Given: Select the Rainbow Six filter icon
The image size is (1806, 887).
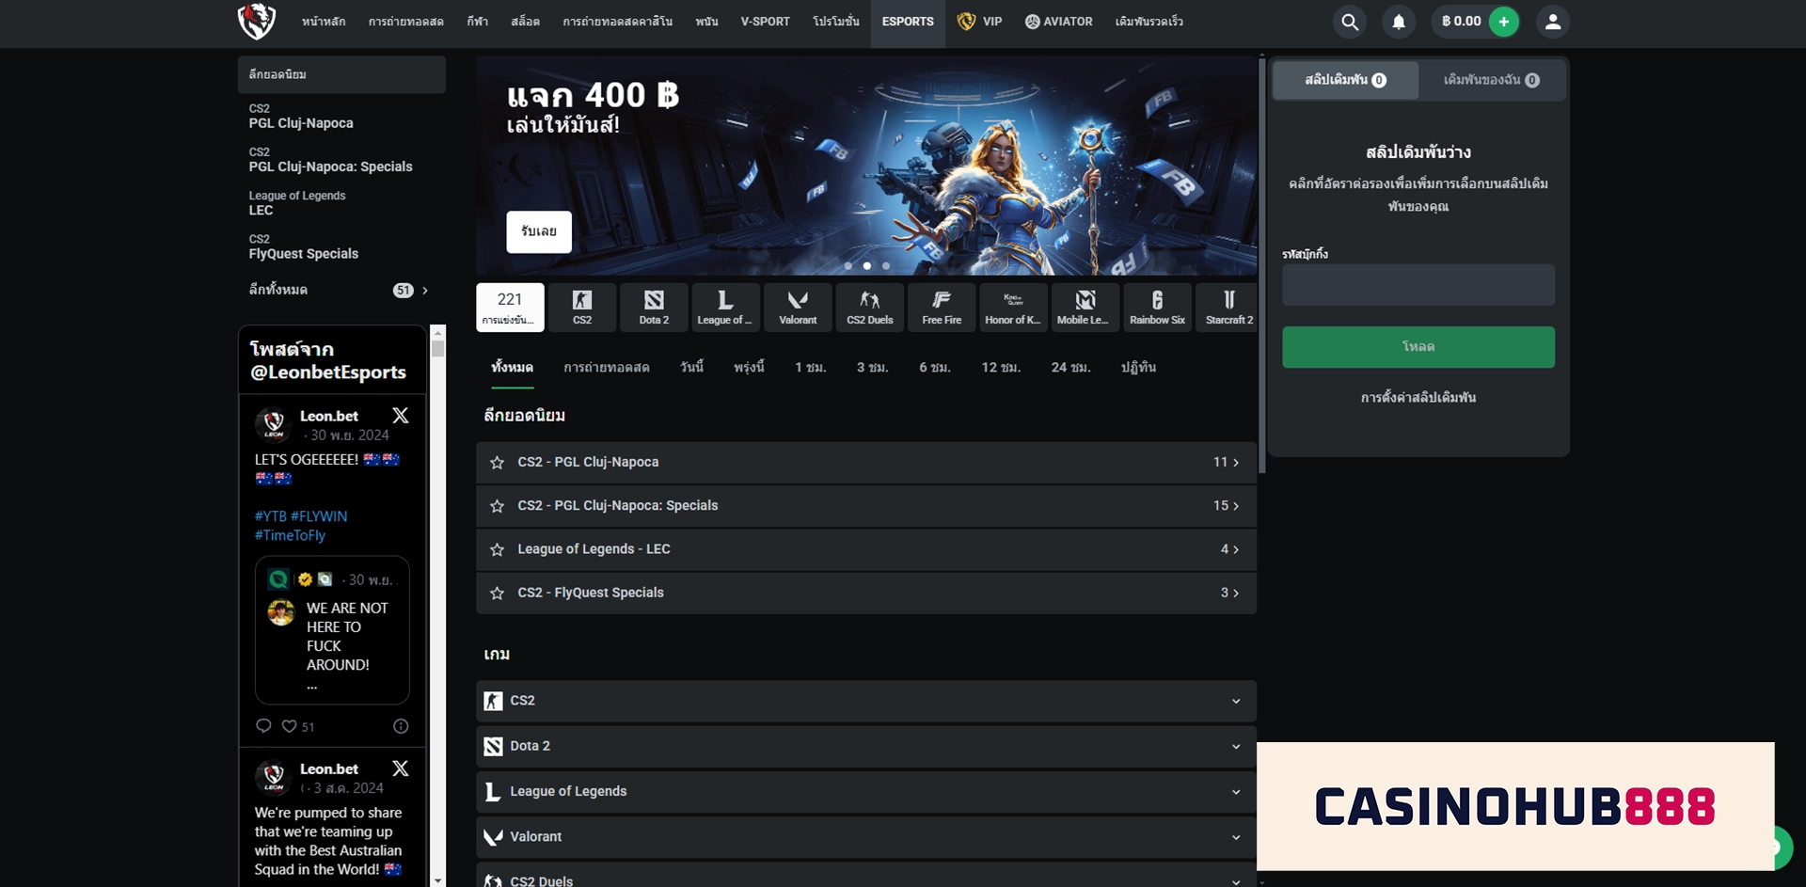Looking at the screenshot, I should (x=1157, y=307).
